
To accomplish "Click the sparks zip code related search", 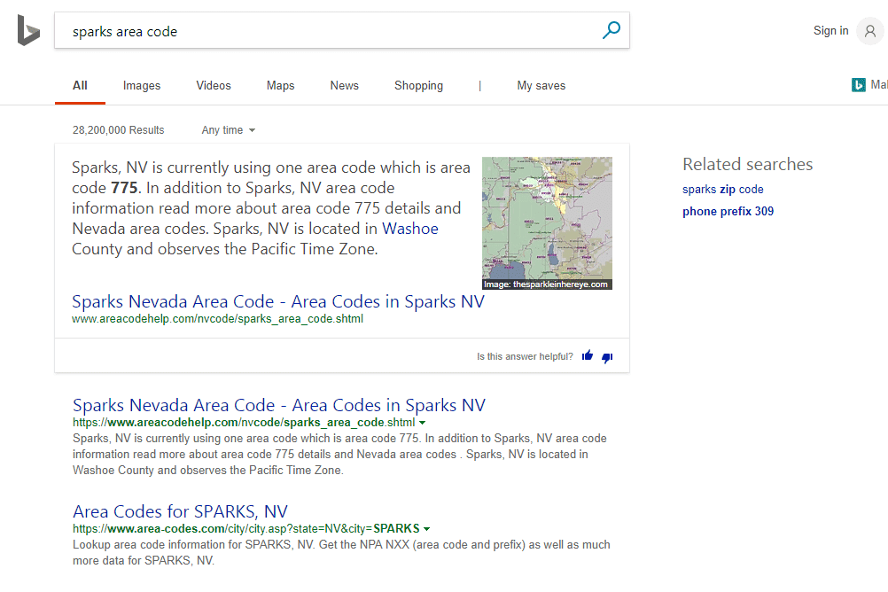I will pyautogui.click(x=722, y=190).
